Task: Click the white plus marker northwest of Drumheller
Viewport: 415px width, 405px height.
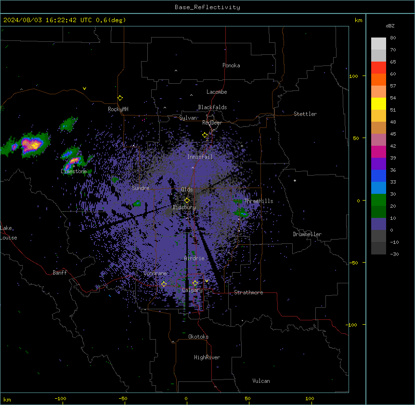Action: [295, 180]
